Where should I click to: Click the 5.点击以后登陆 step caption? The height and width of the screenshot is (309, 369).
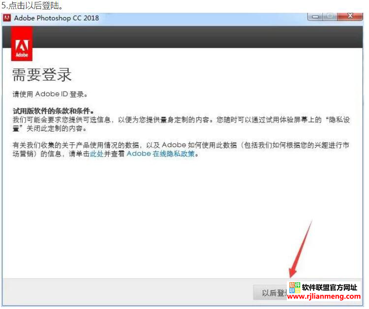tap(32, 5)
